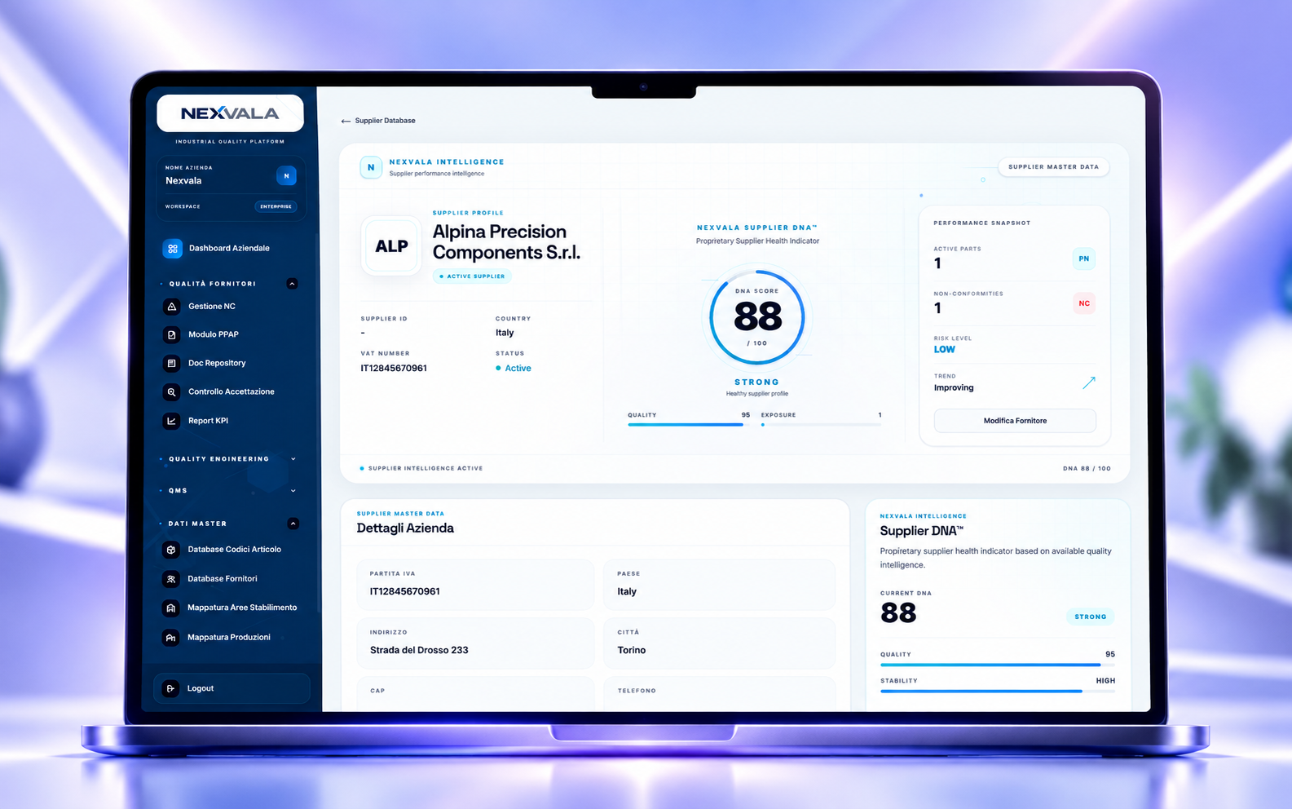Click Database Codici Articolo cube icon
The height and width of the screenshot is (809, 1292).
coord(171,550)
